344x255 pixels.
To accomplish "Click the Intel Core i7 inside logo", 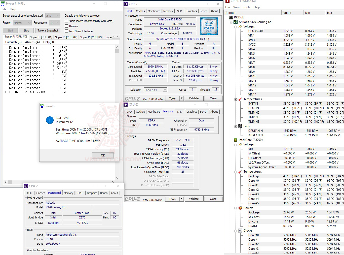I will [x=209, y=26].
